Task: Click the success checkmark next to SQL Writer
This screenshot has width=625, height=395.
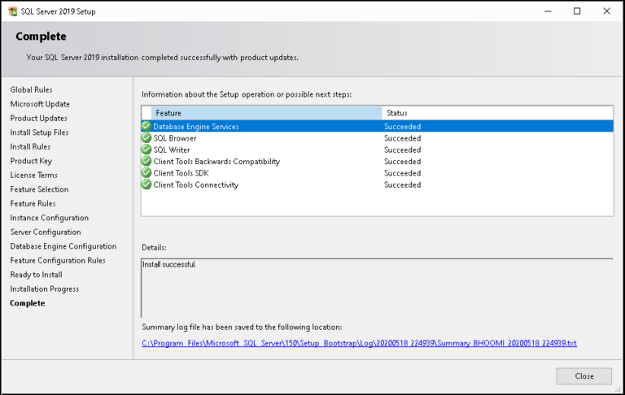Action: click(x=146, y=150)
